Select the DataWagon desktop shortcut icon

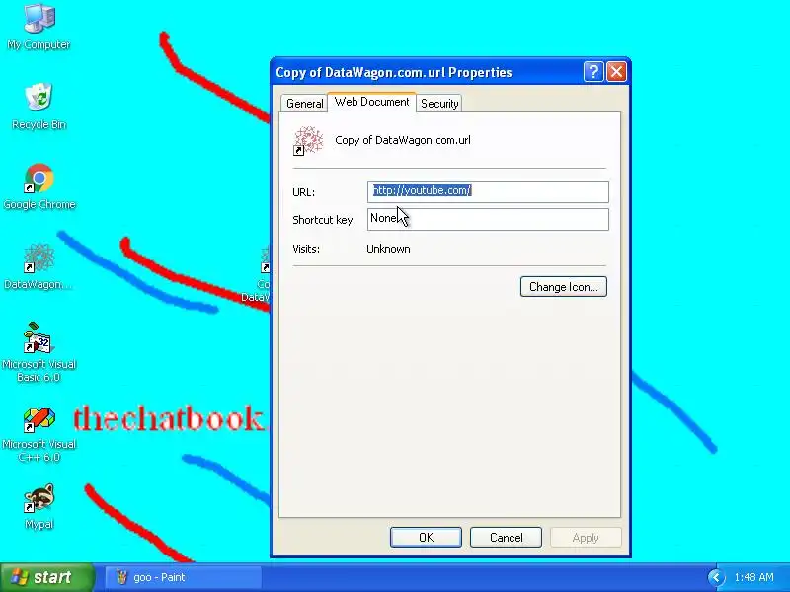(x=39, y=266)
